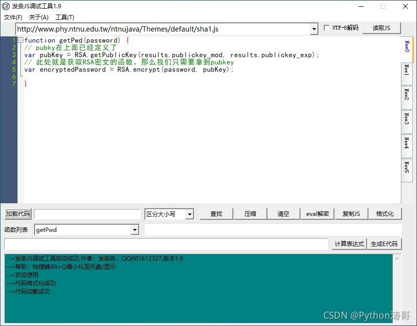Screen dimensions: 417x326
Task: Click the search text field beside 加载代码
Action: (87, 214)
